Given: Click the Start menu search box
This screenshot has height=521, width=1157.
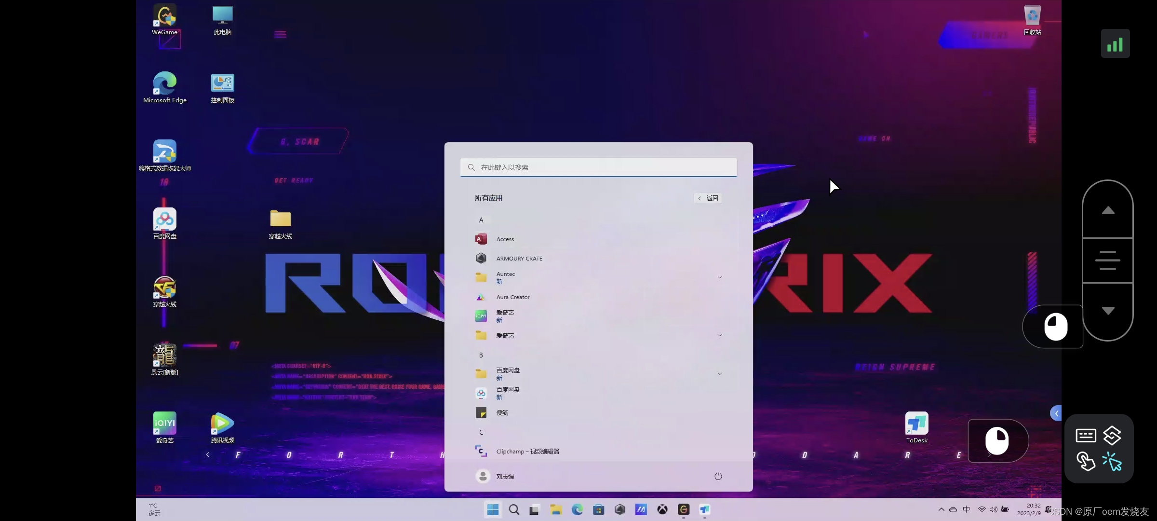Looking at the screenshot, I should coord(598,167).
